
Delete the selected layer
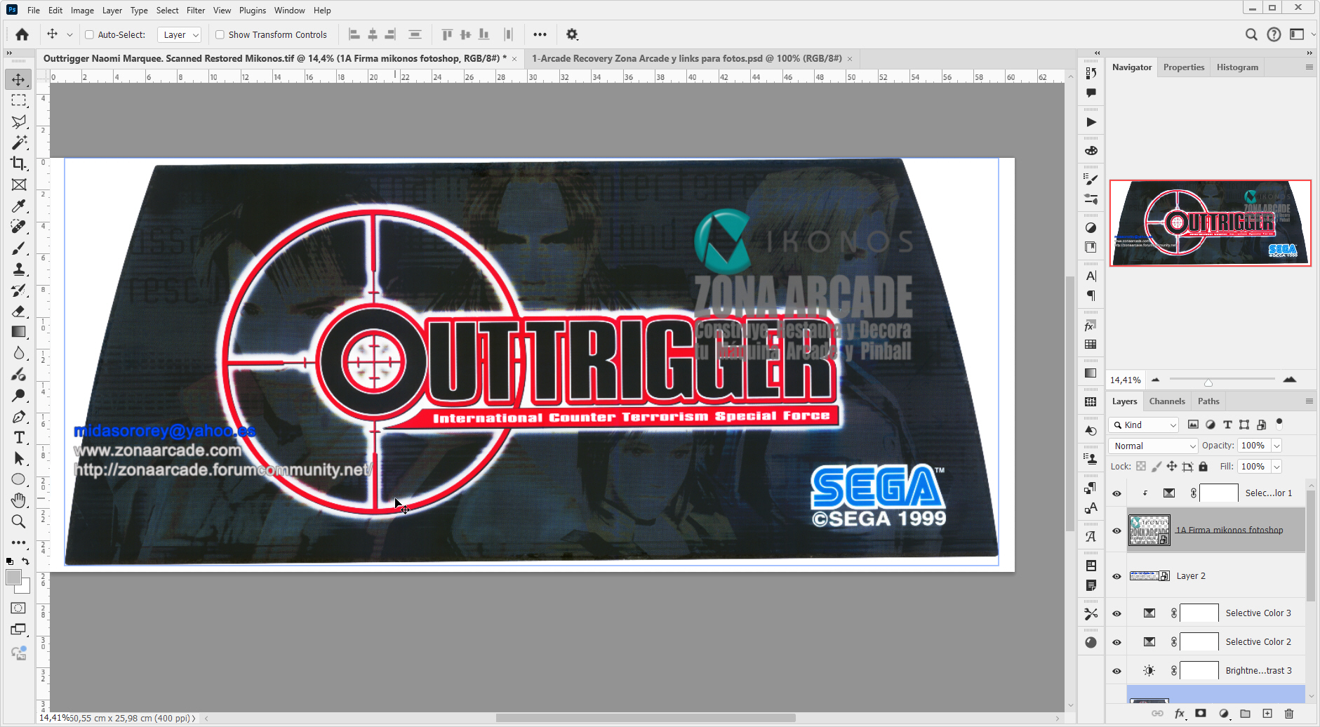coord(1289,714)
